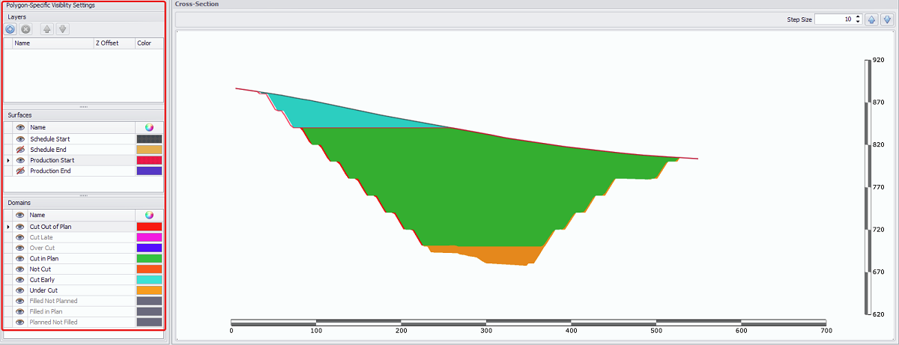This screenshot has width=899, height=345.
Task: Change Filled Not Planned gray swatch
Action: click(149, 301)
